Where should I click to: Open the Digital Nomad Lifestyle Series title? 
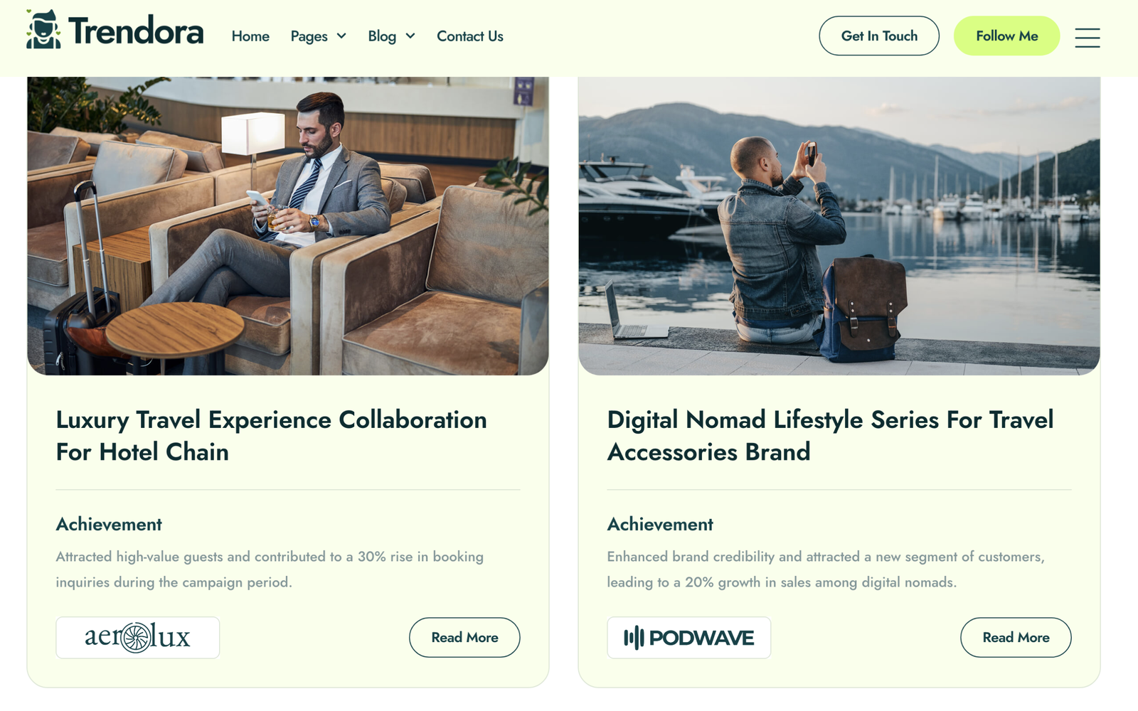coord(830,436)
